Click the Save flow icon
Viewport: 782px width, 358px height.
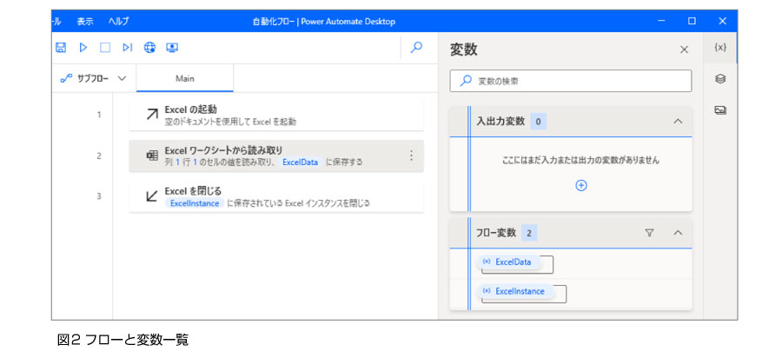click(60, 48)
